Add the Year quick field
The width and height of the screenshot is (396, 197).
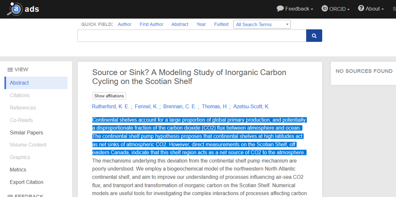201,24
